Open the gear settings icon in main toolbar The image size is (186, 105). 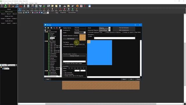pos(73,6)
